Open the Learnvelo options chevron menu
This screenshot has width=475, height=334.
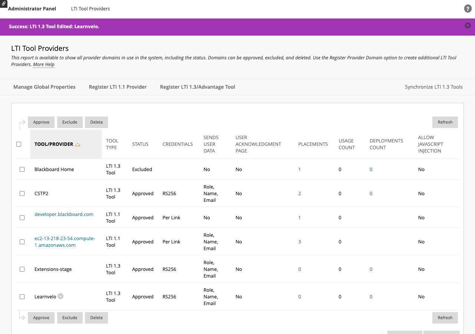coord(60,296)
